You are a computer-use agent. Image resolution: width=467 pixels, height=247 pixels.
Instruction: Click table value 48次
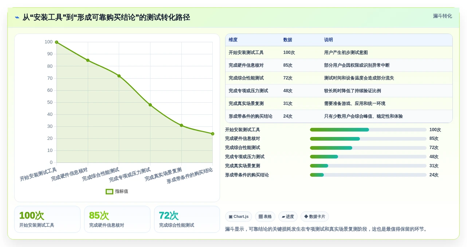288,91
